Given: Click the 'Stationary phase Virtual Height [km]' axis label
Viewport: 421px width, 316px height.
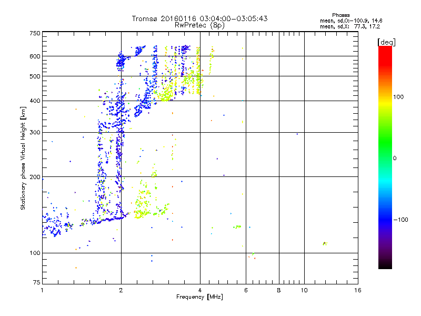Looking at the screenshot, I should (x=23, y=158).
